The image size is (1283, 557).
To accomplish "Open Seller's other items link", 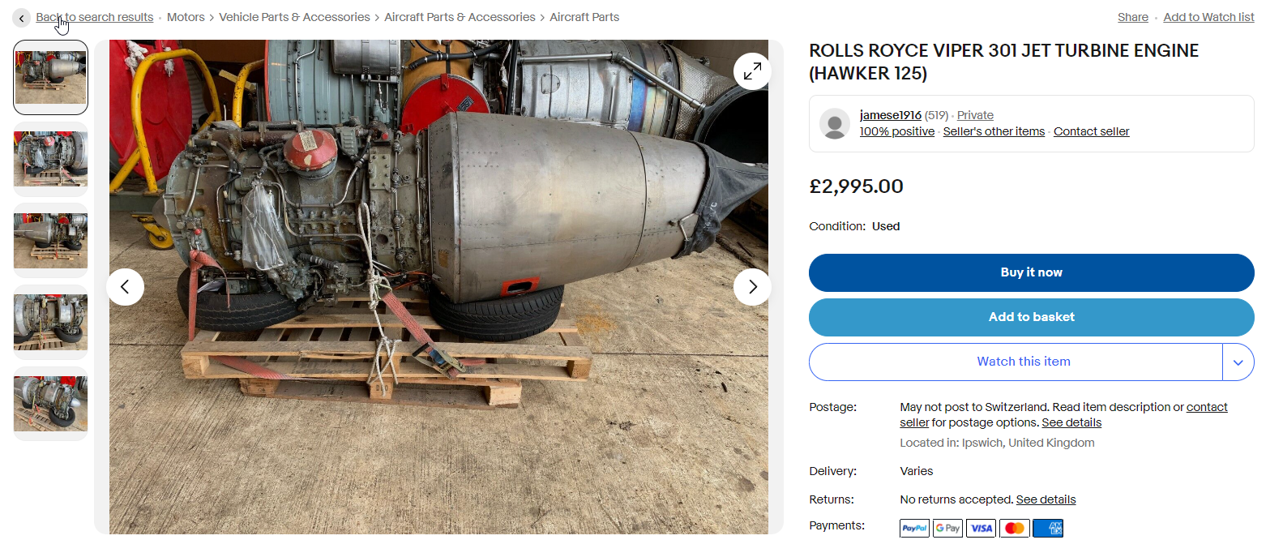I will pyautogui.click(x=994, y=131).
